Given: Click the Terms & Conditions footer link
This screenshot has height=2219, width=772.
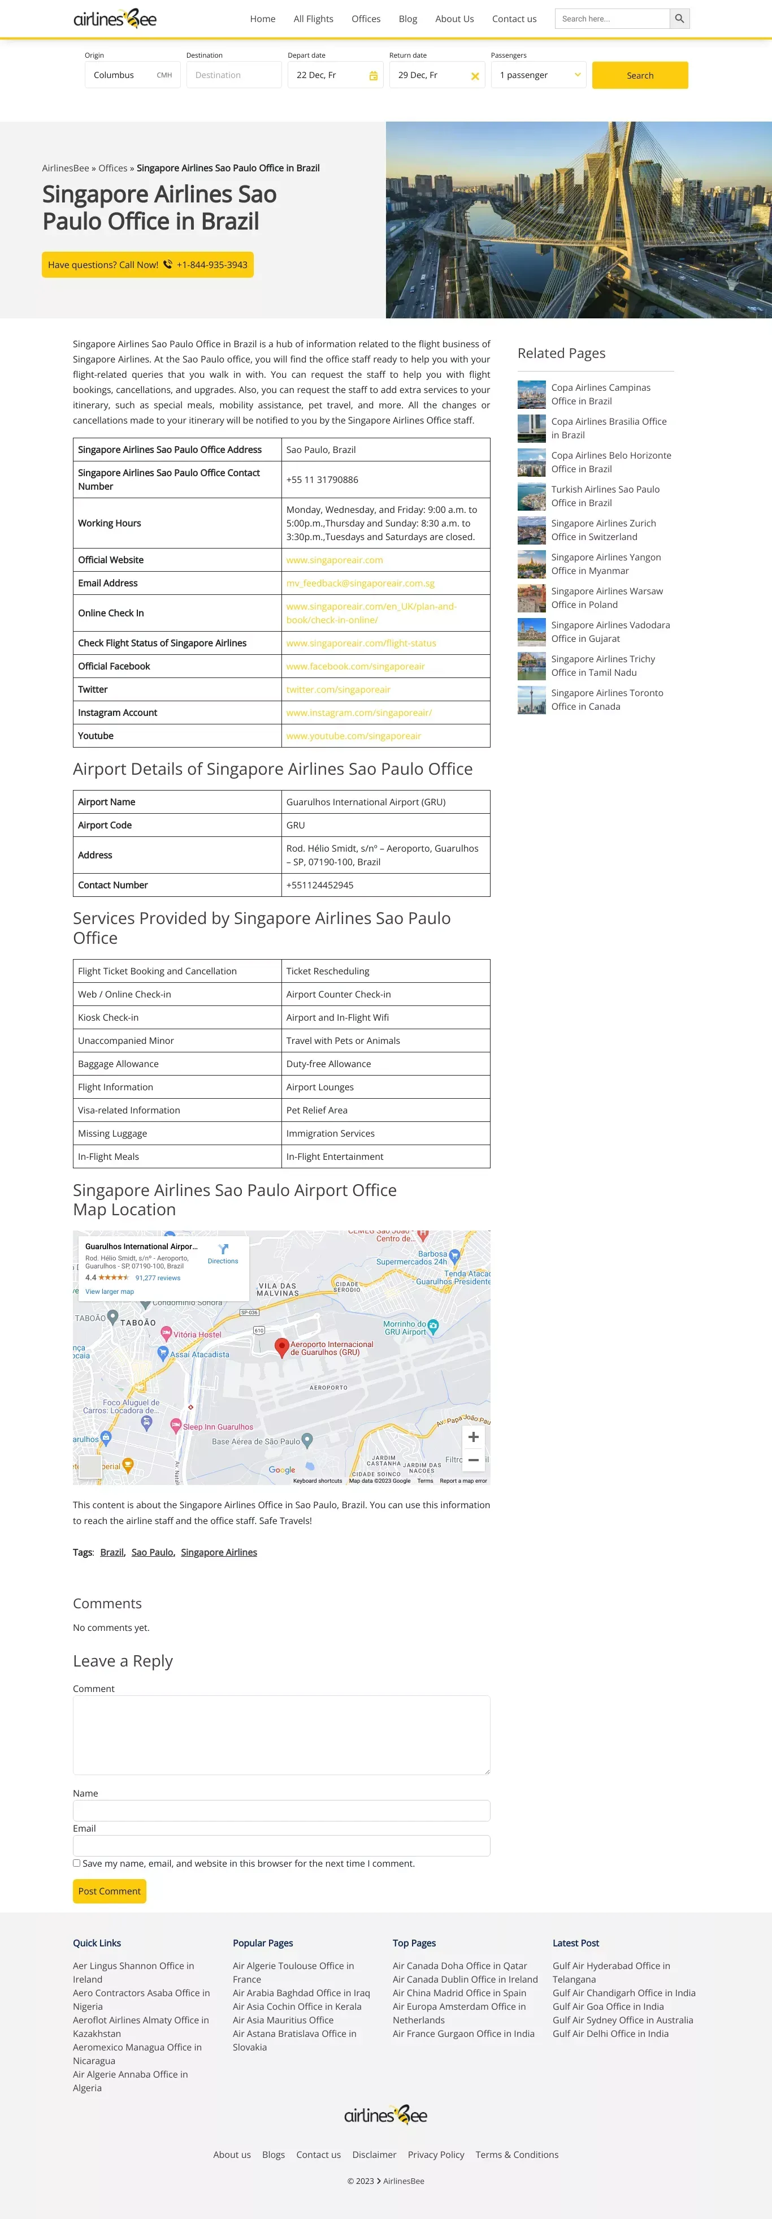Looking at the screenshot, I should click(x=517, y=2155).
